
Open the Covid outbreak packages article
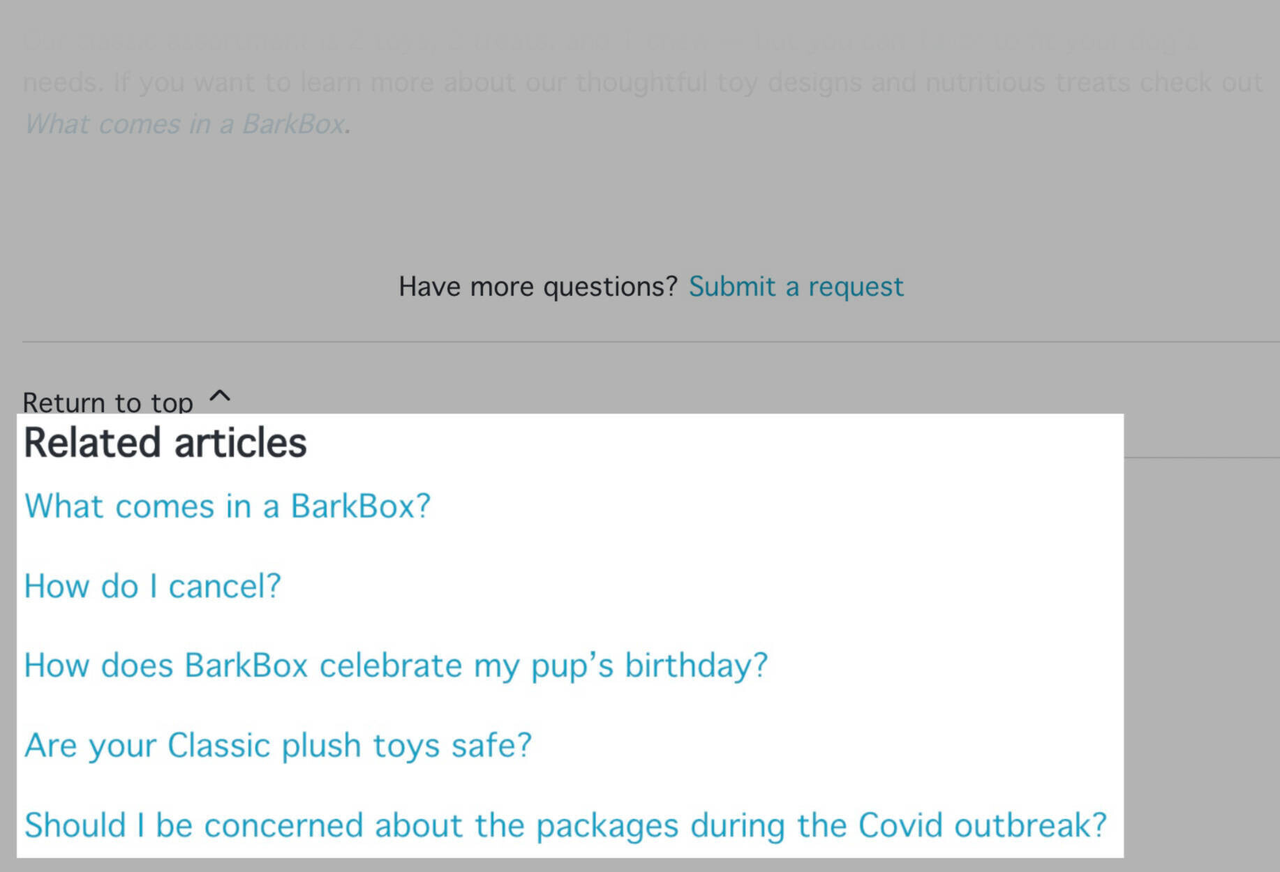point(565,825)
